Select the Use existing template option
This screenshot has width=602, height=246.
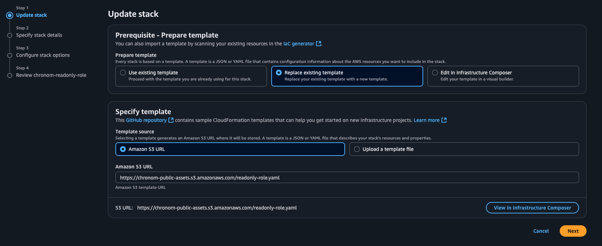[123, 73]
